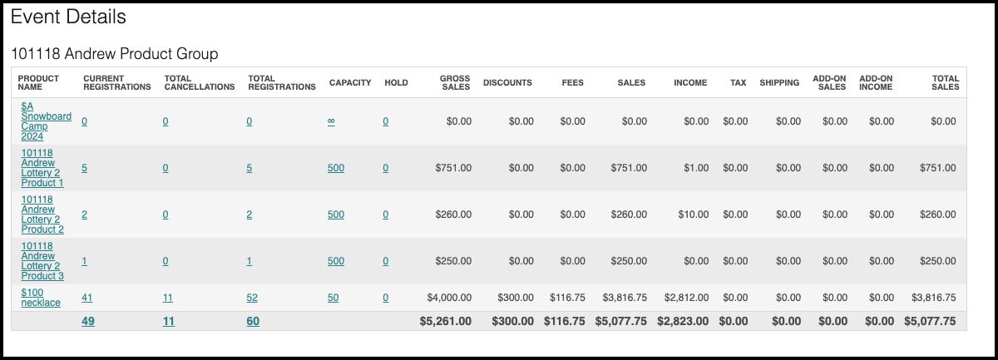The width and height of the screenshot is (998, 360).
Task: Click the Gross Sales column header
Action: (455, 82)
